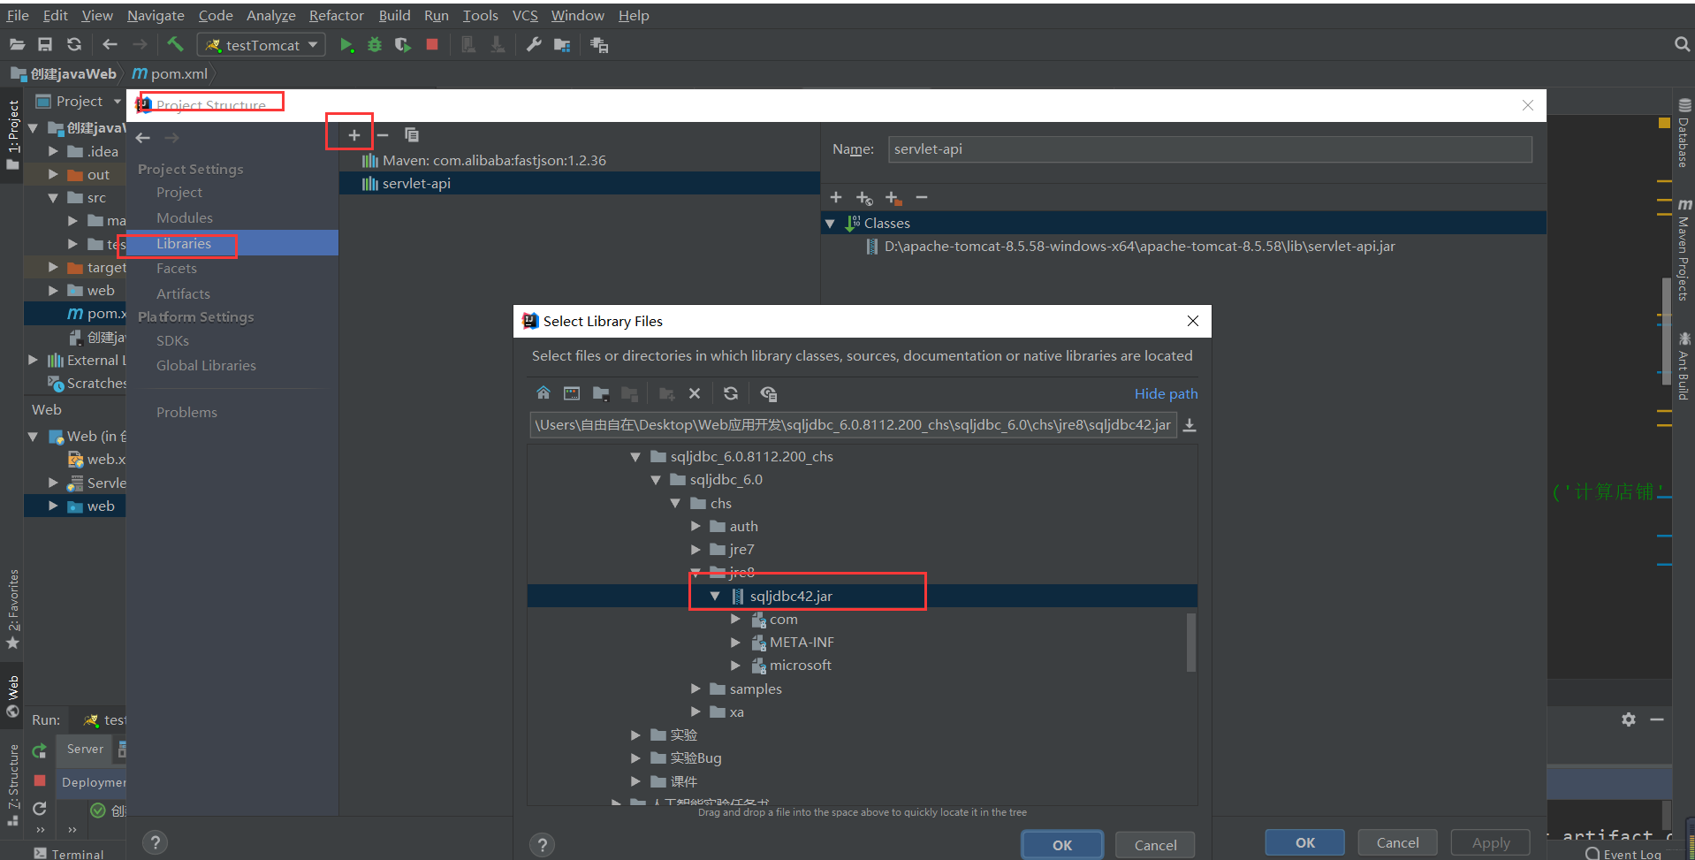Expand the auth folder
Viewport: 1695px width, 860px height.
(695, 526)
